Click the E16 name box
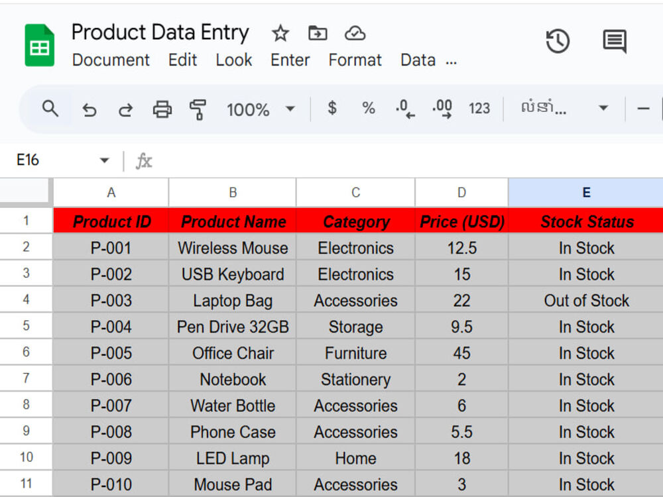 (x=27, y=160)
